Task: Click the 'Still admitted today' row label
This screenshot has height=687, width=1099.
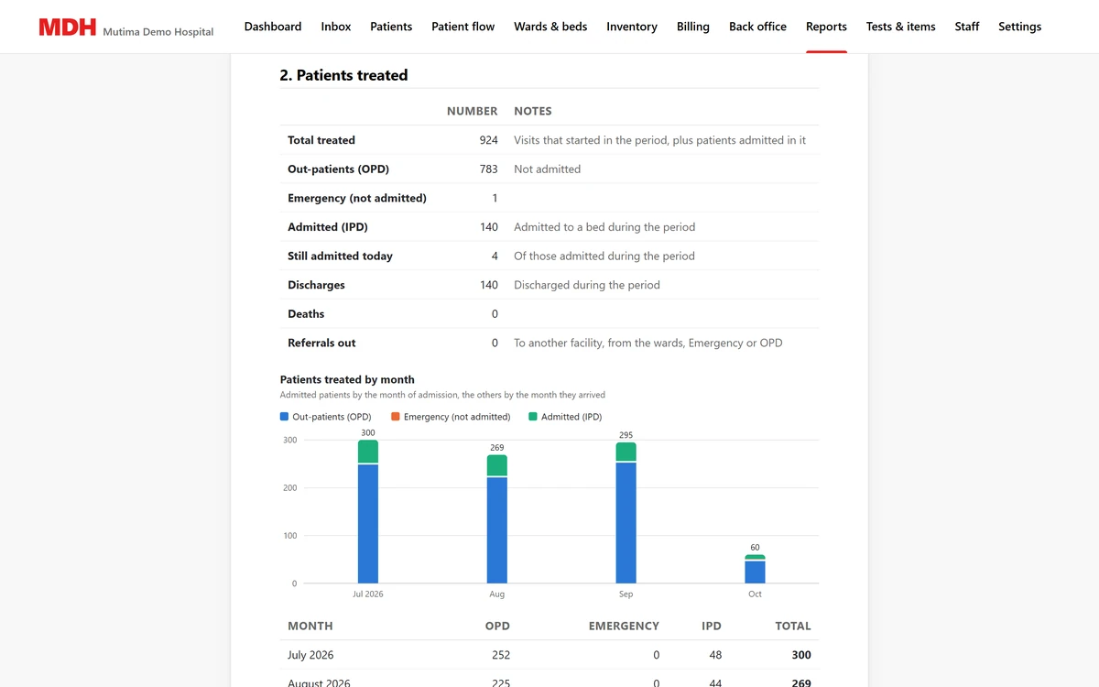Action: click(340, 256)
